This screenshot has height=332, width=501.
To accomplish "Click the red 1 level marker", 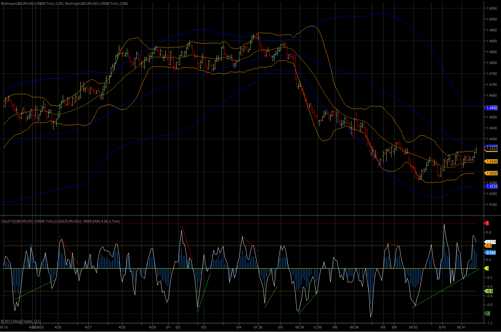I will click(487, 223).
